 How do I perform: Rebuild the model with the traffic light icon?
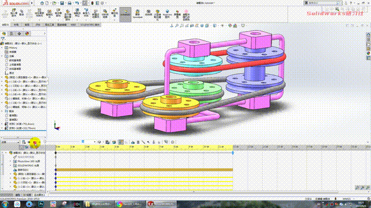point(92,3)
